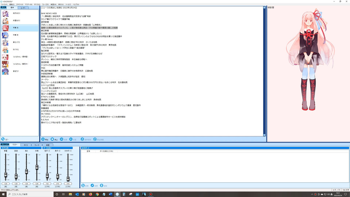This screenshot has width=350, height=197.
Task: Click the 抑揚 intonation slider handle
Action: pyautogui.click(x=37, y=167)
